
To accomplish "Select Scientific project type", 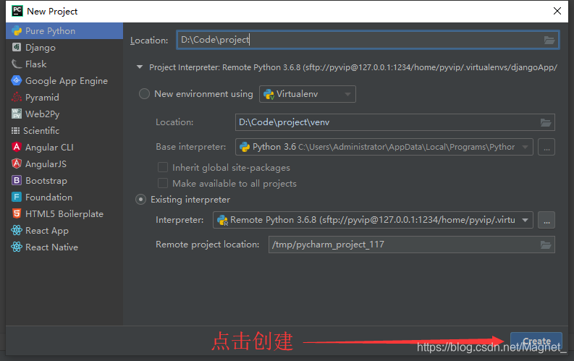I will 64,130.
